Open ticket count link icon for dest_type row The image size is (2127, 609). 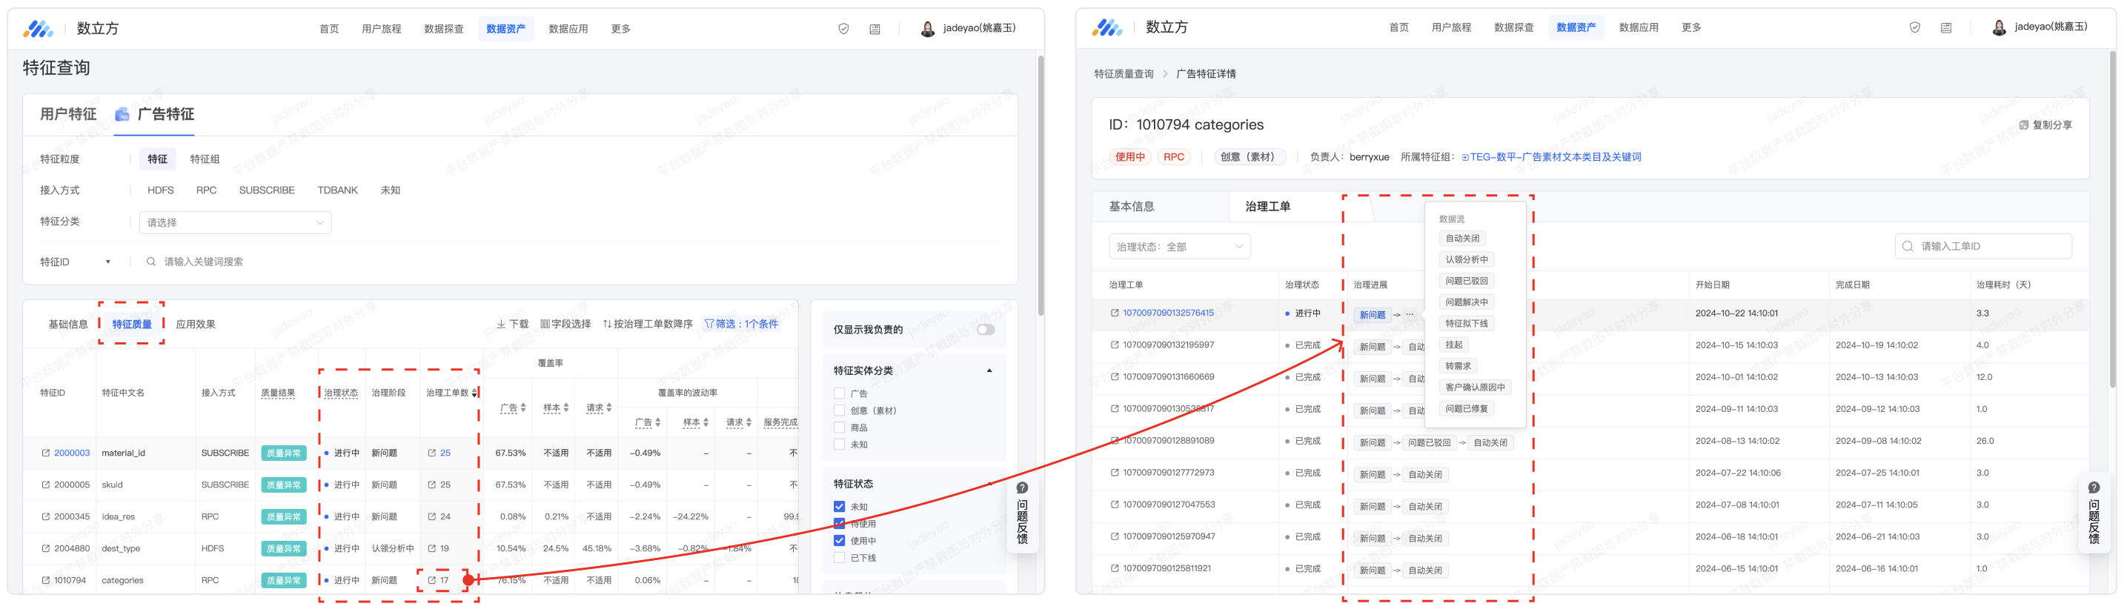tap(432, 549)
